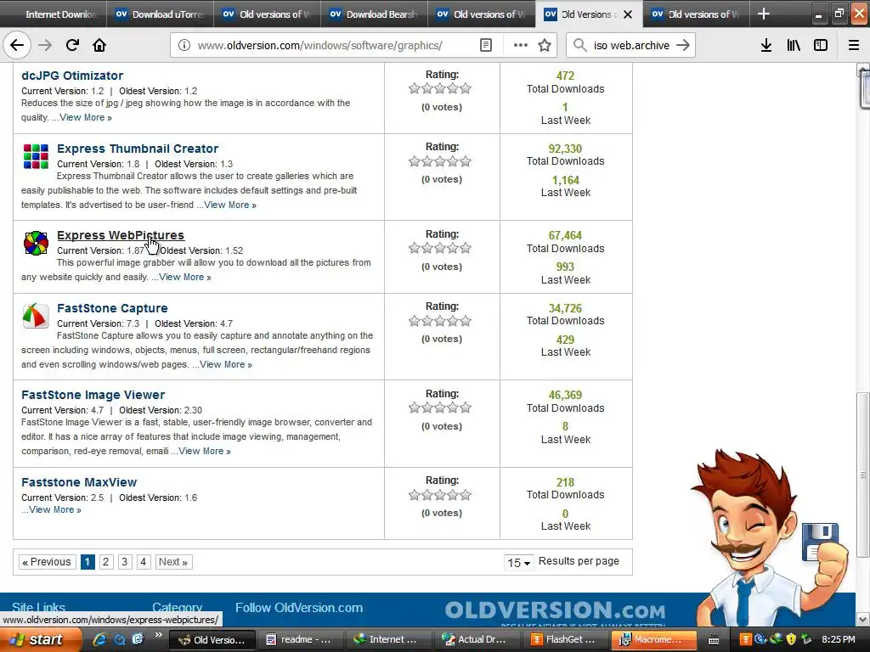Open a new browser tab
The image size is (870, 652).
(x=764, y=14)
